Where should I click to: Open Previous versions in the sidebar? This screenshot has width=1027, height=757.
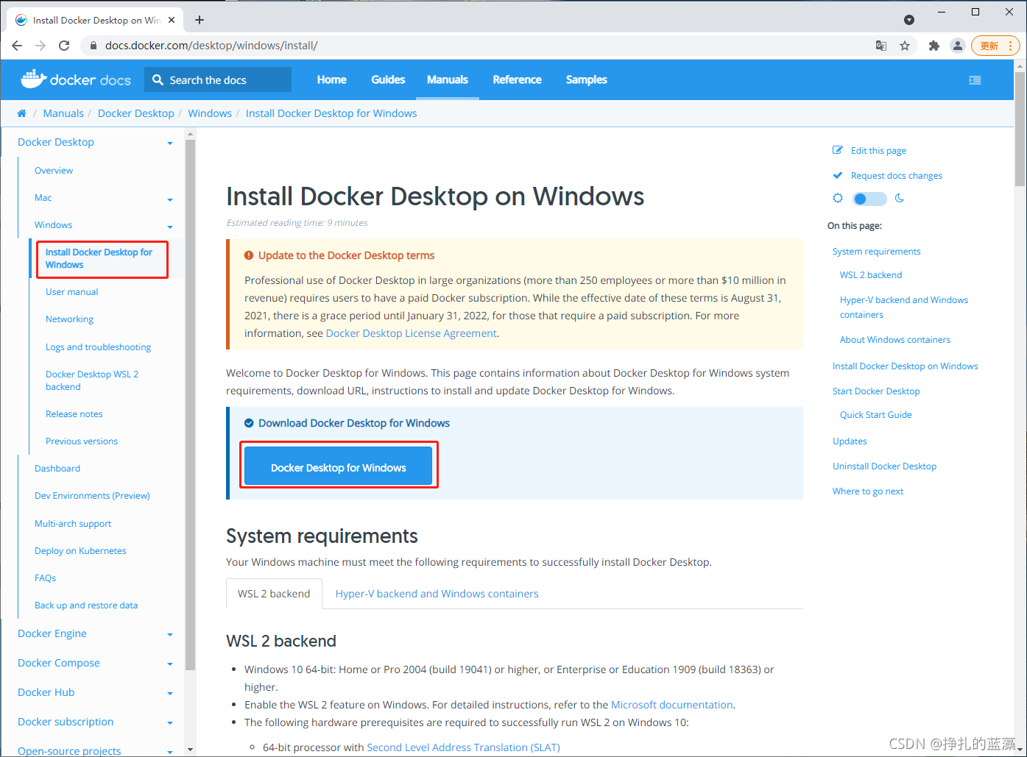(82, 441)
